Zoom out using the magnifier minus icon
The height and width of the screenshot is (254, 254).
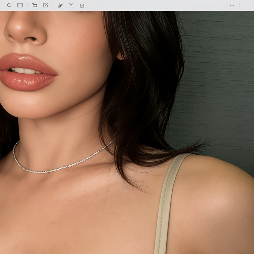click(9, 5)
